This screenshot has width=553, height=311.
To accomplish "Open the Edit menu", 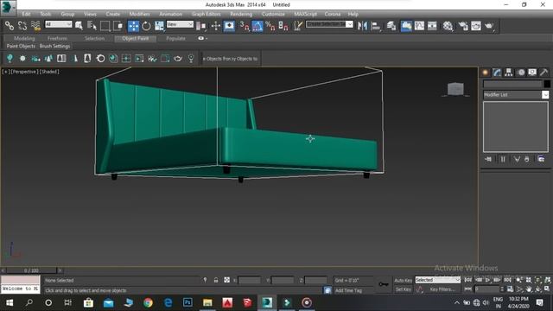I will coord(26,14).
